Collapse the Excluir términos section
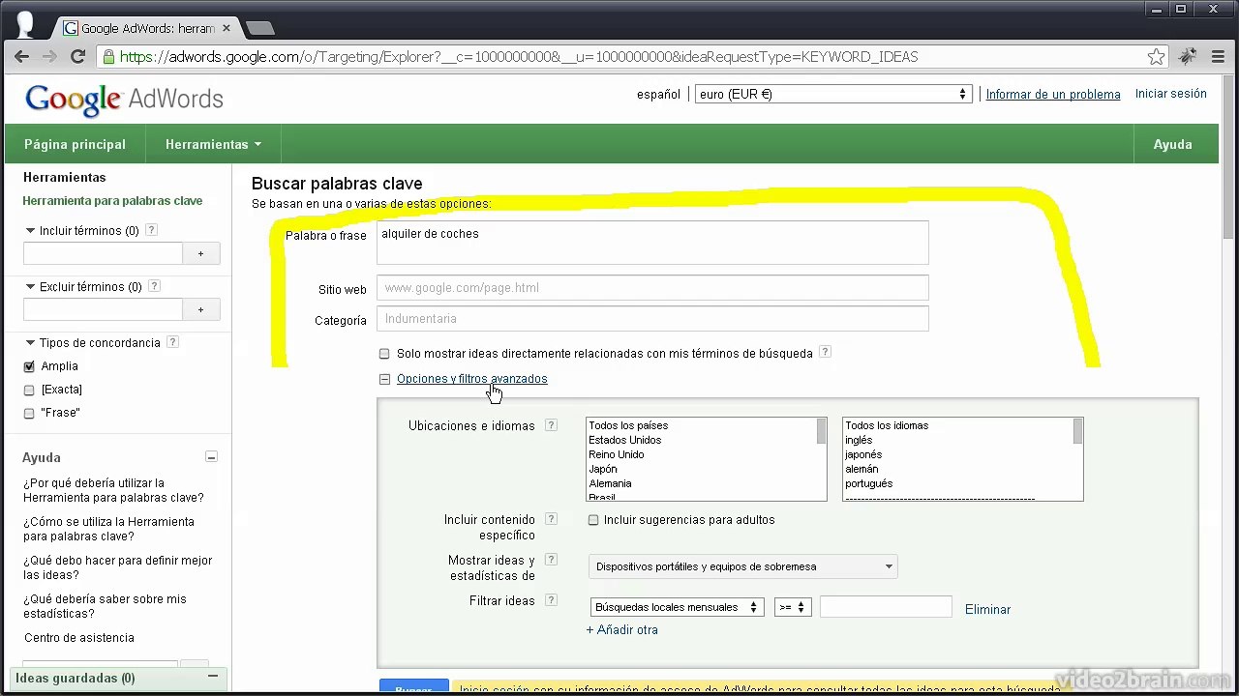 click(30, 287)
